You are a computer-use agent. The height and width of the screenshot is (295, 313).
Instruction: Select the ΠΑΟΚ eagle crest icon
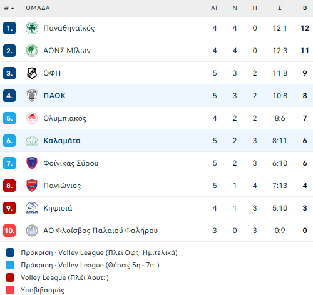pyautogui.click(x=32, y=96)
